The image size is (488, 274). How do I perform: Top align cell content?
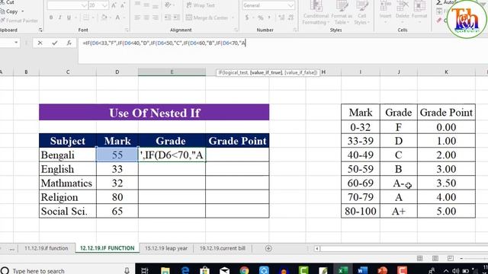[137, 5]
